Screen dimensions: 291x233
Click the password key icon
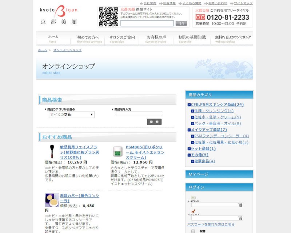pyautogui.click(x=193, y=211)
